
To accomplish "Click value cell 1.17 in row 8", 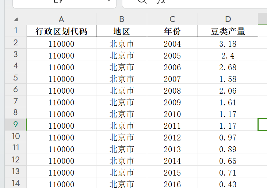I will click(228, 113).
